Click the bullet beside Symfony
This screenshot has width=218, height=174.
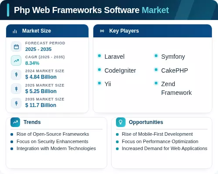click(x=156, y=56)
